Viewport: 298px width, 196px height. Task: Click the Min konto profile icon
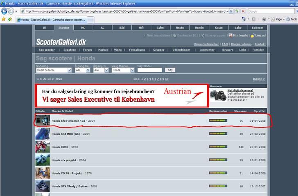pos(230,36)
